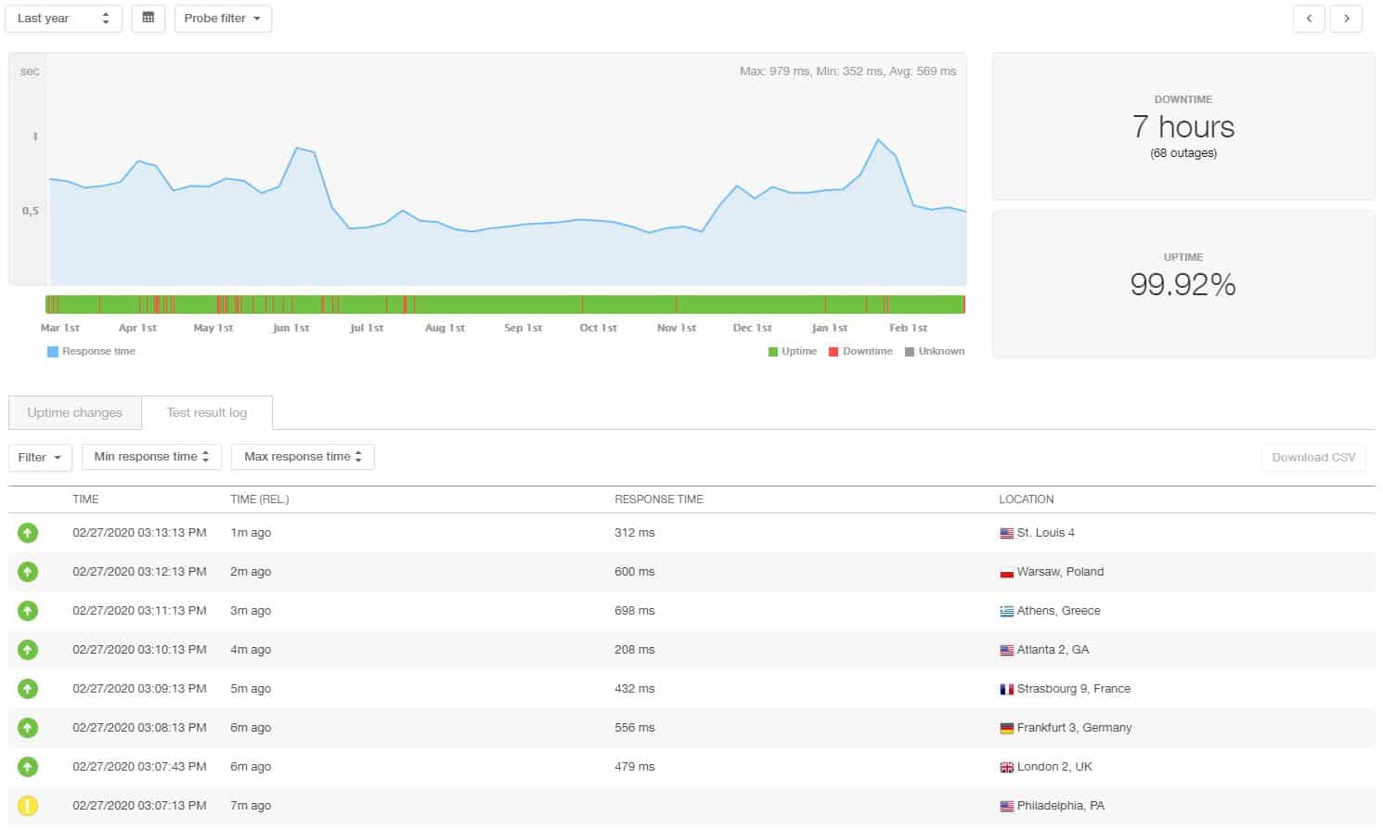The width and height of the screenshot is (1383, 830).
Task: Click the response time peak near Jun 1st
Action: tap(297, 149)
